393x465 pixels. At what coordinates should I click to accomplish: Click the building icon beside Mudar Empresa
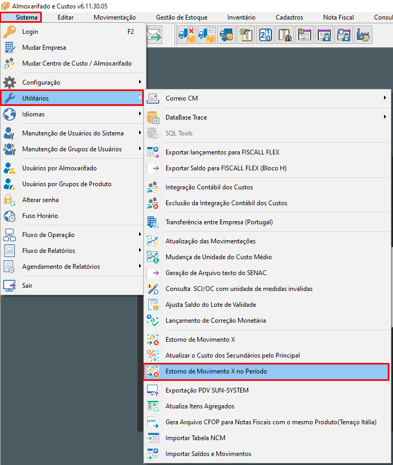pyautogui.click(x=10, y=48)
